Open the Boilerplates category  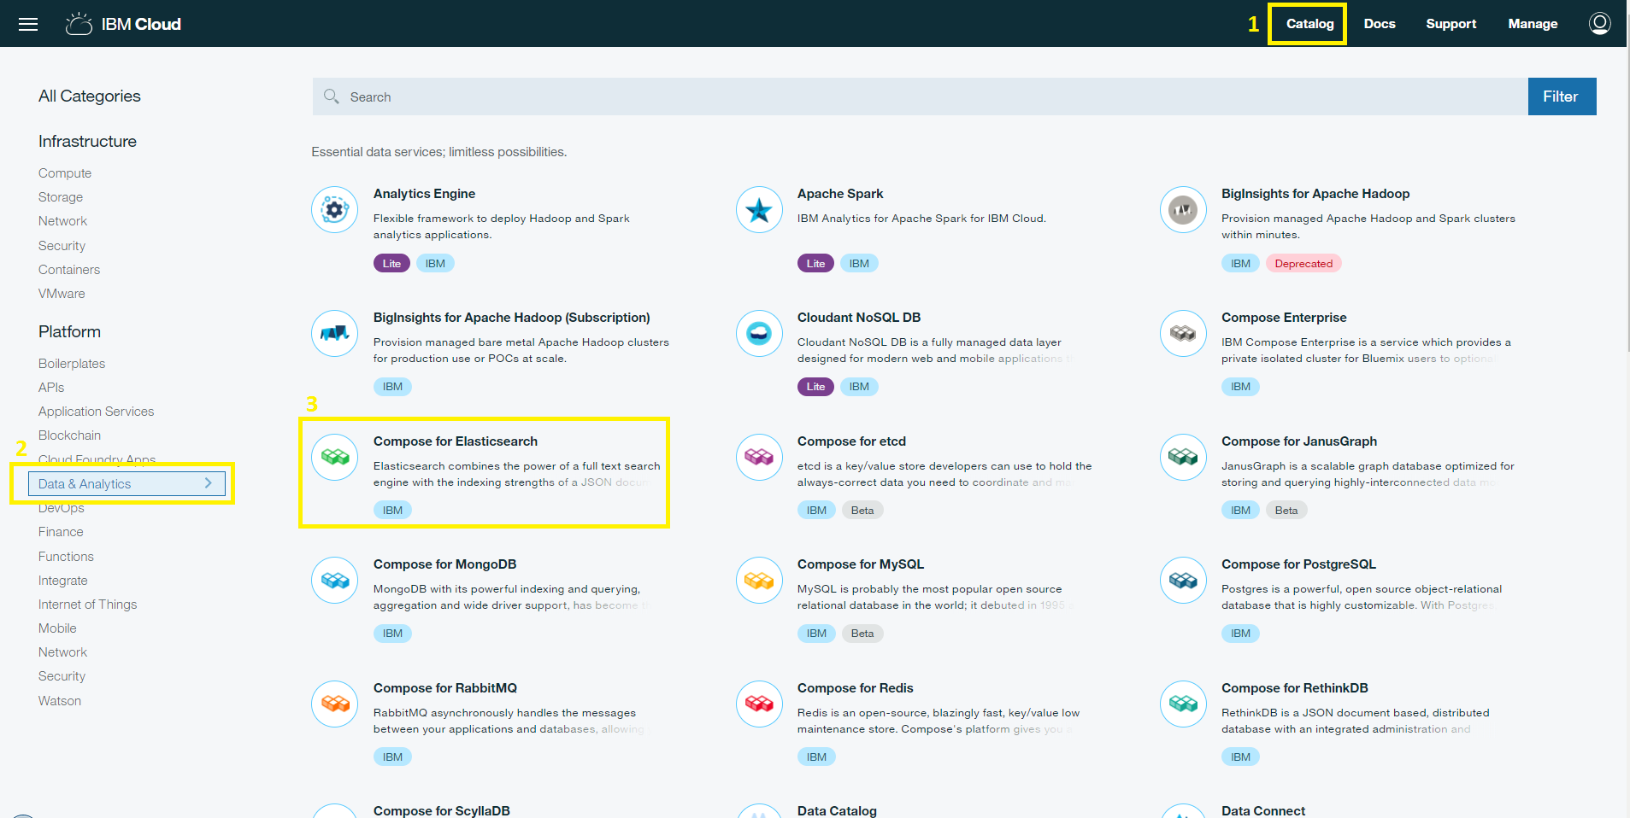(71, 363)
